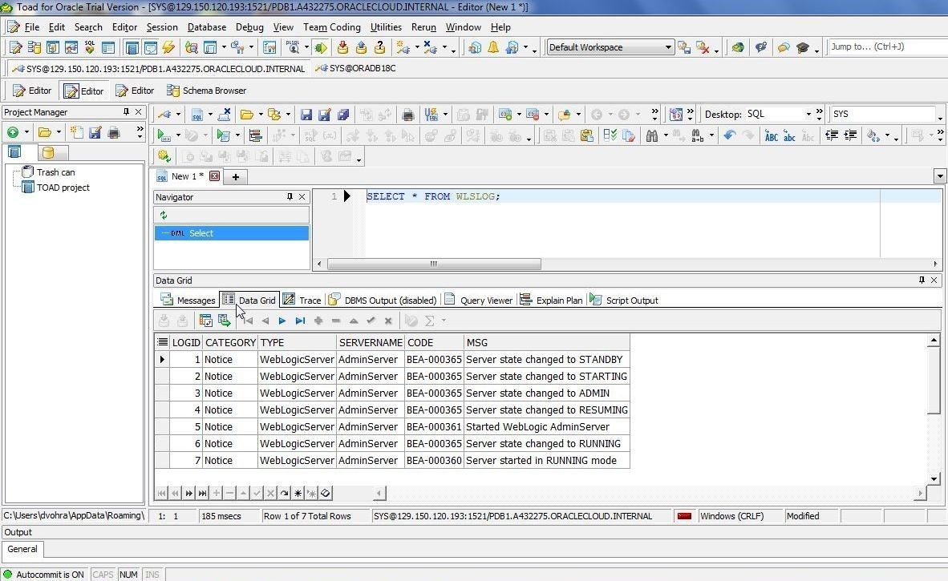This screenshot has height=581, width=948.
Task: Click the Jump to search field
Action: click(x=888, y=46)
